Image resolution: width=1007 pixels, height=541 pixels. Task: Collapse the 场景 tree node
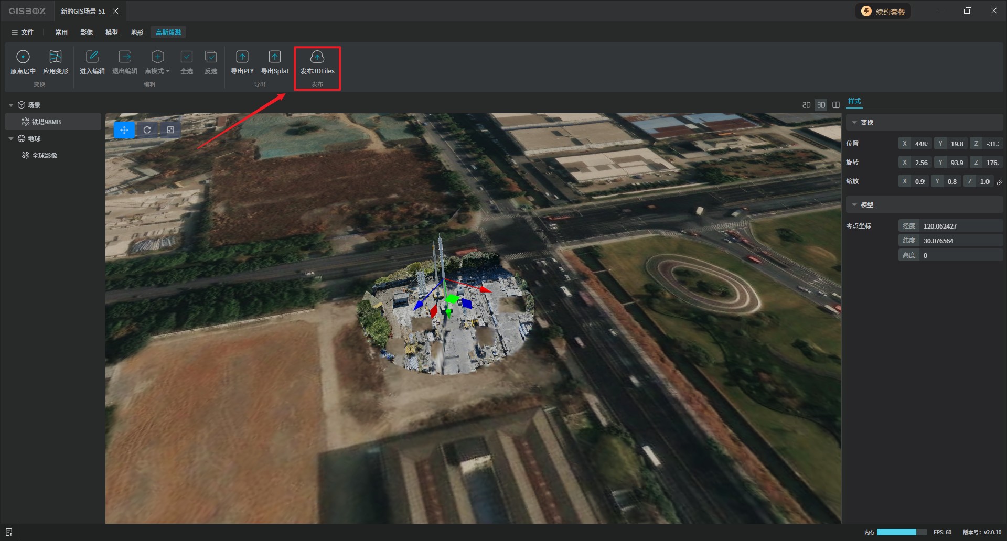point(11,105)
